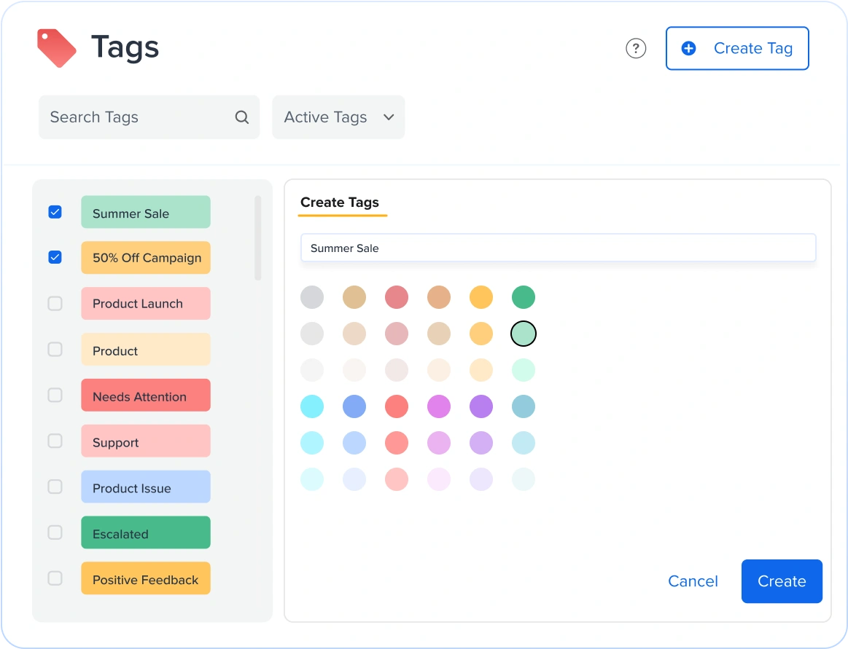Select the Product Launch tag label

(145, 304)
